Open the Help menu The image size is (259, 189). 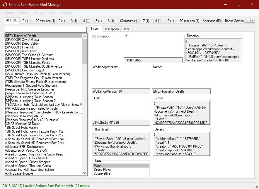point(52,13)
